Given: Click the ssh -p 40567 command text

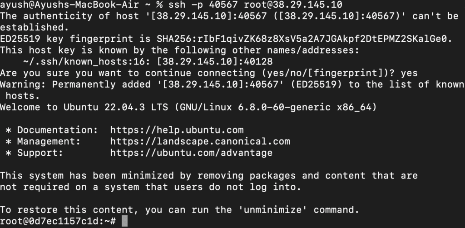Looking at the screenshot, I should click(203, 5).
